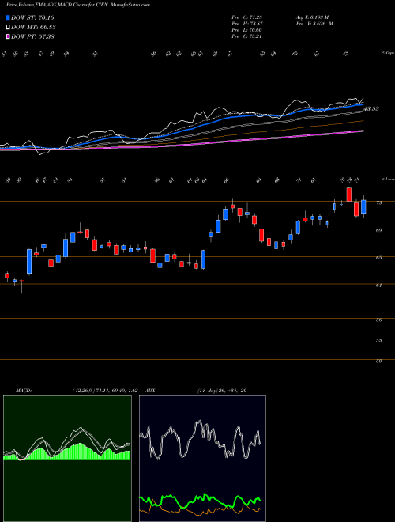Viewport: 395px width, 522px height.
Task: Click the ADX indicator chart panel
Action: point(202,459)
